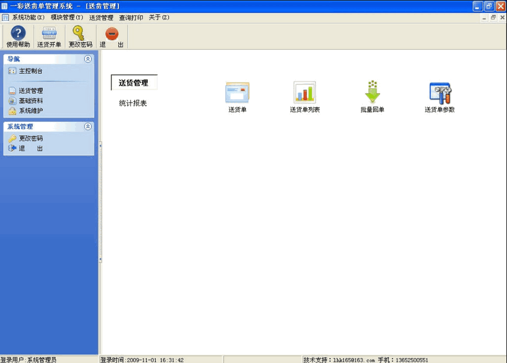Collapse the 导航 panel with its chevron

pos(89,60)
